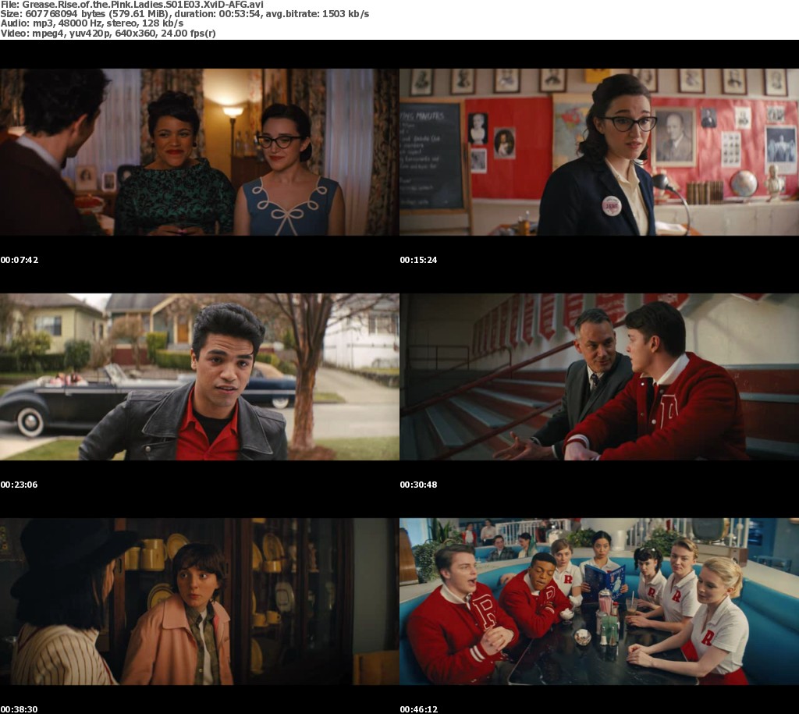Viewport: 799px width, 714px height.
Task: Click the 00:46:12 timestamp label
Action: [418, 709]
